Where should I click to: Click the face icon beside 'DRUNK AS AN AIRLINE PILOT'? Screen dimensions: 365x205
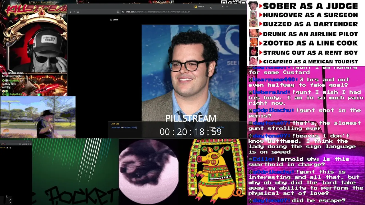[254, 34]
